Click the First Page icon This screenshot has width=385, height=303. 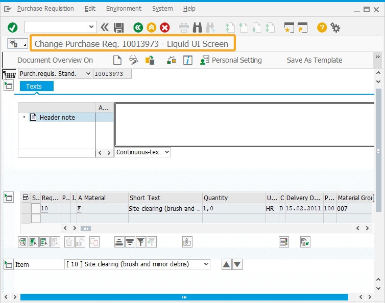click(x=230, y=27)
